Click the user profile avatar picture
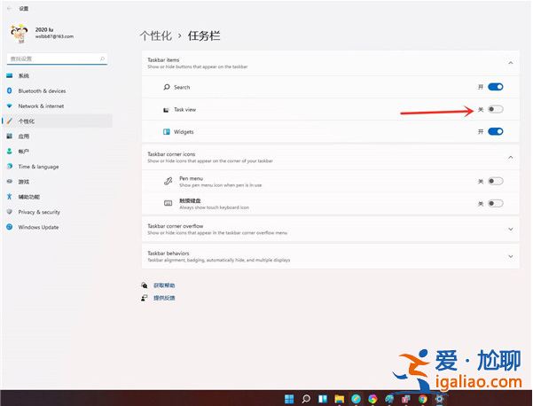This screenshot has height=406, width=533. pos(19,34)
